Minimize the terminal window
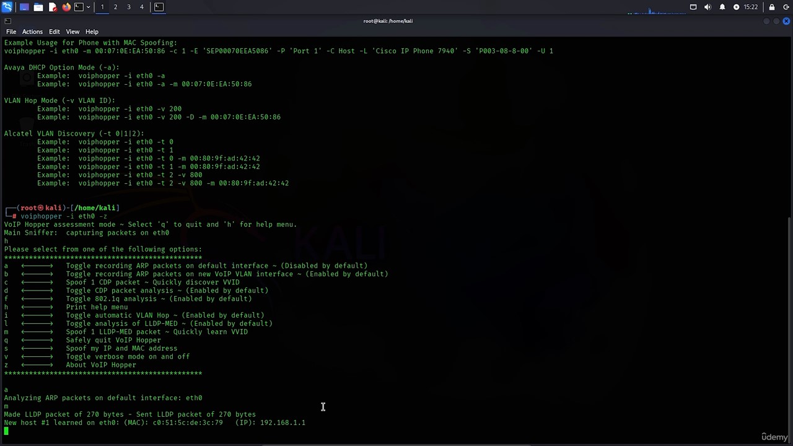Screen dimensions: 793x446 (x=766, y=21)
